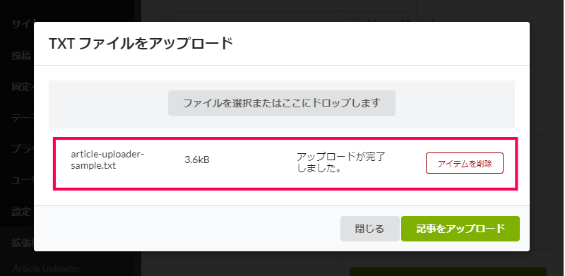
Task: Click the 3.6kB file size text
Action: [x=197, y=160]
